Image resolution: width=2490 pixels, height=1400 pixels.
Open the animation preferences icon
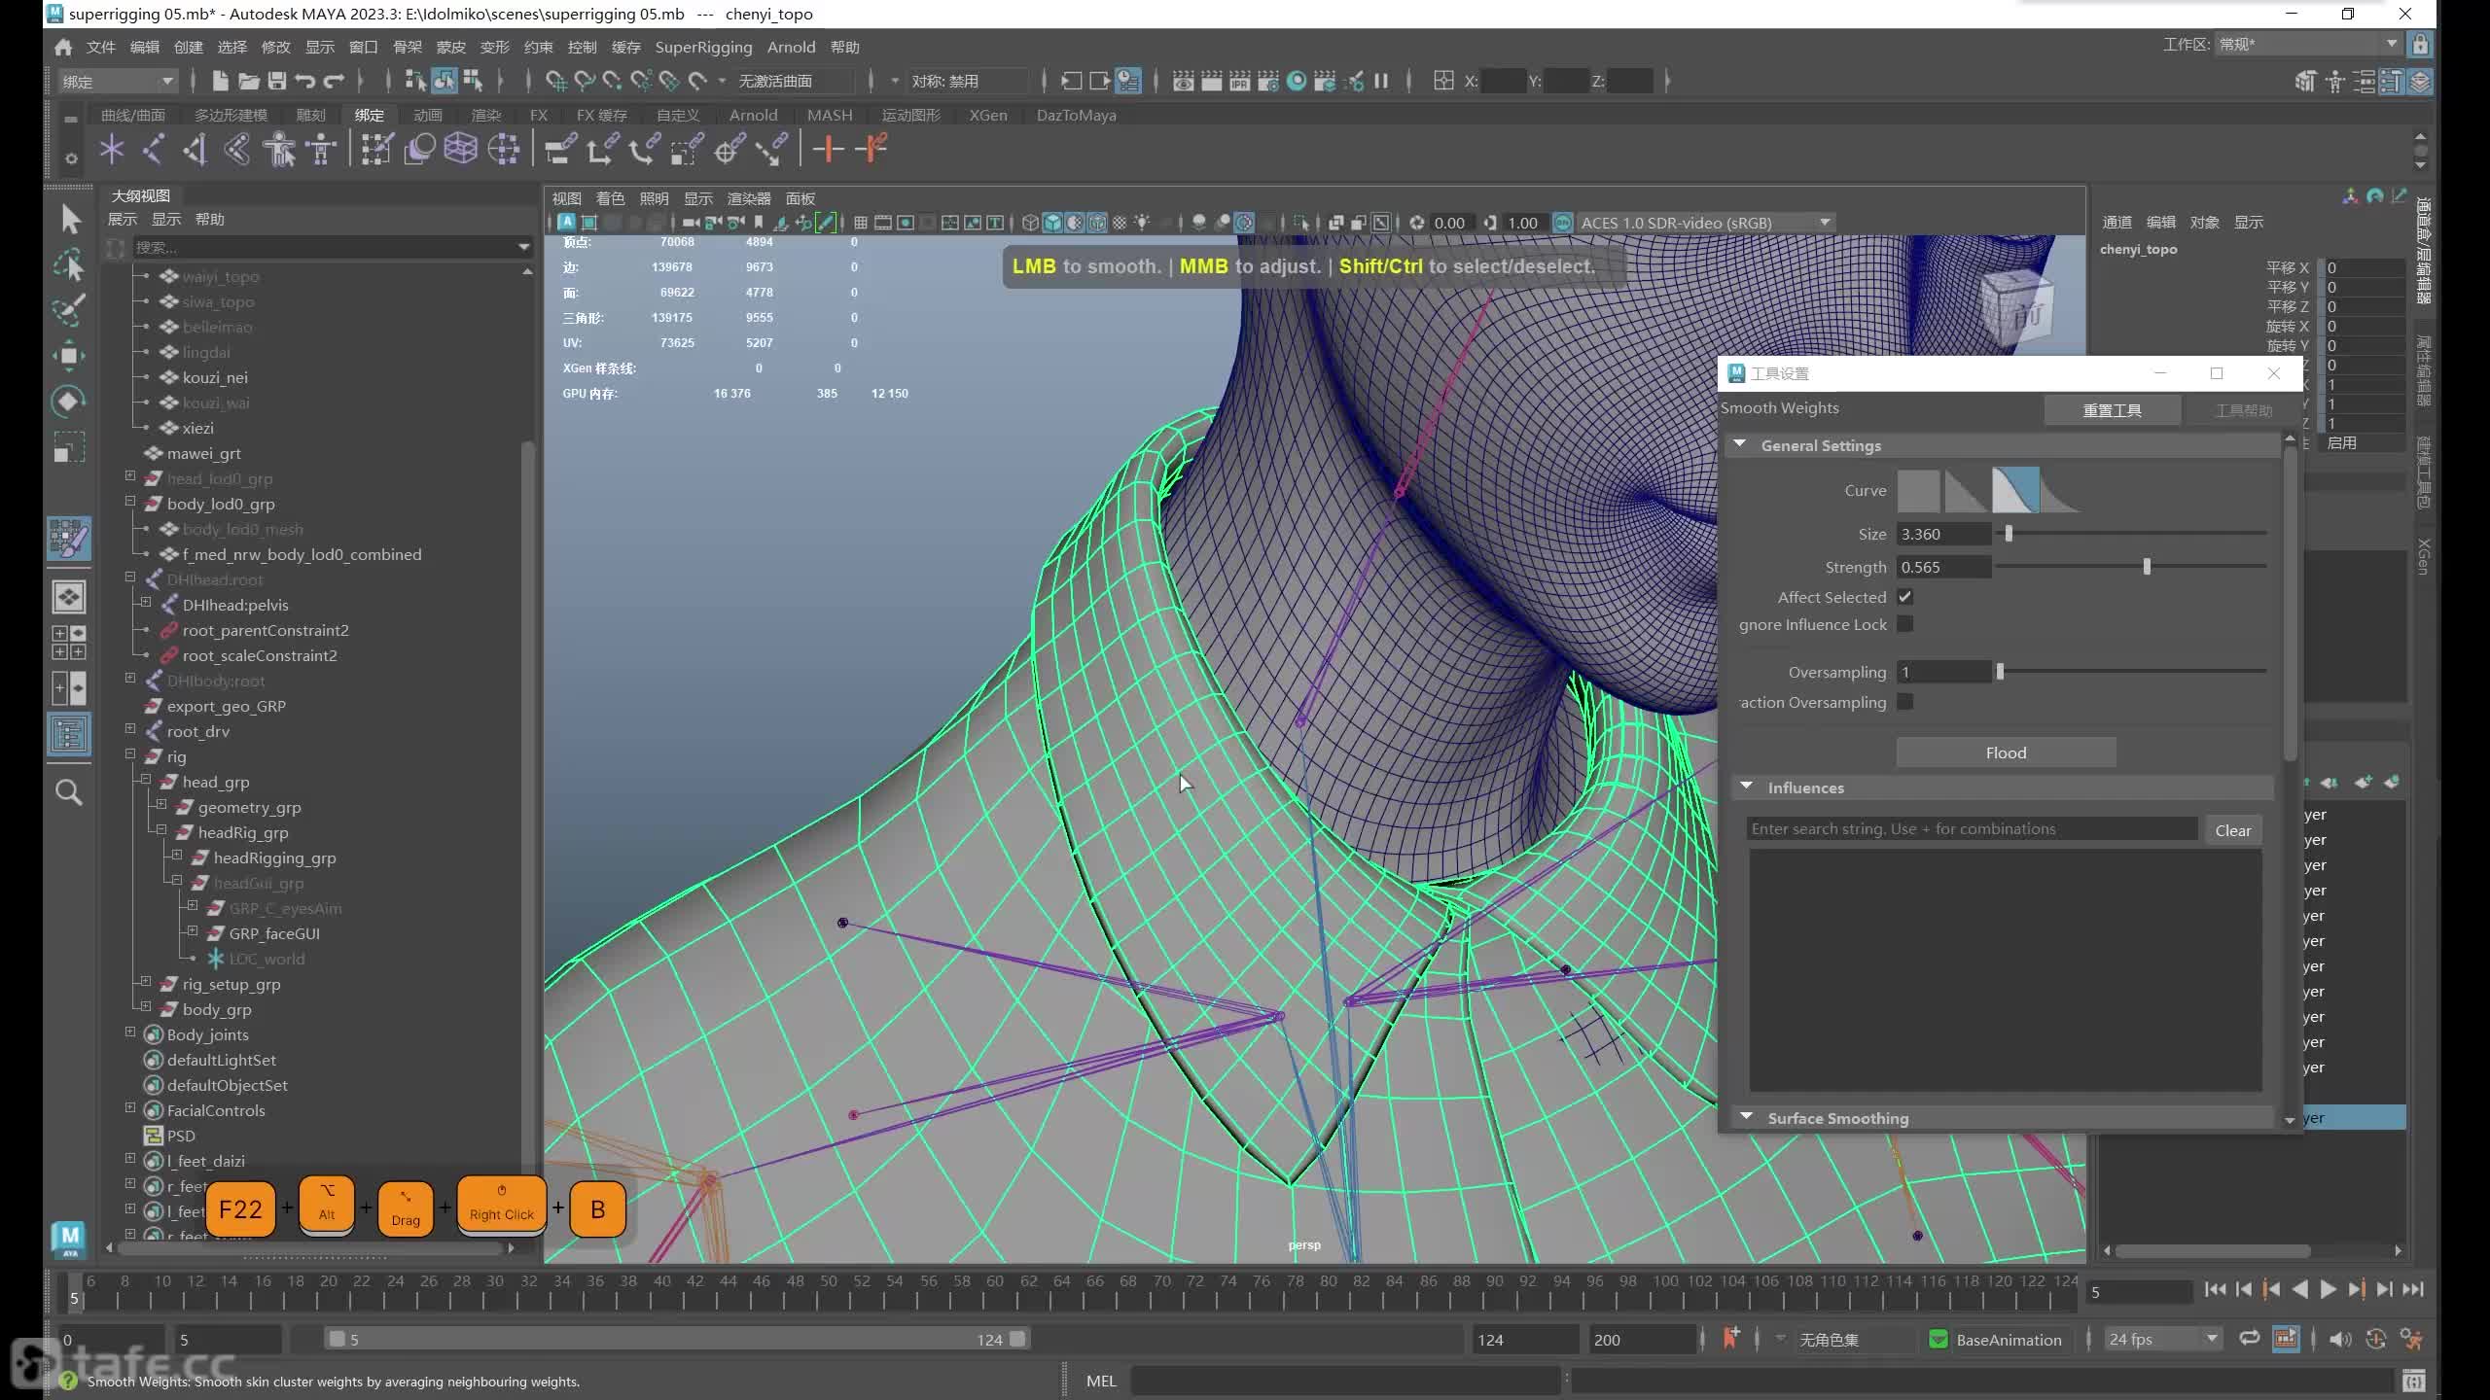pos(2411,1339)
